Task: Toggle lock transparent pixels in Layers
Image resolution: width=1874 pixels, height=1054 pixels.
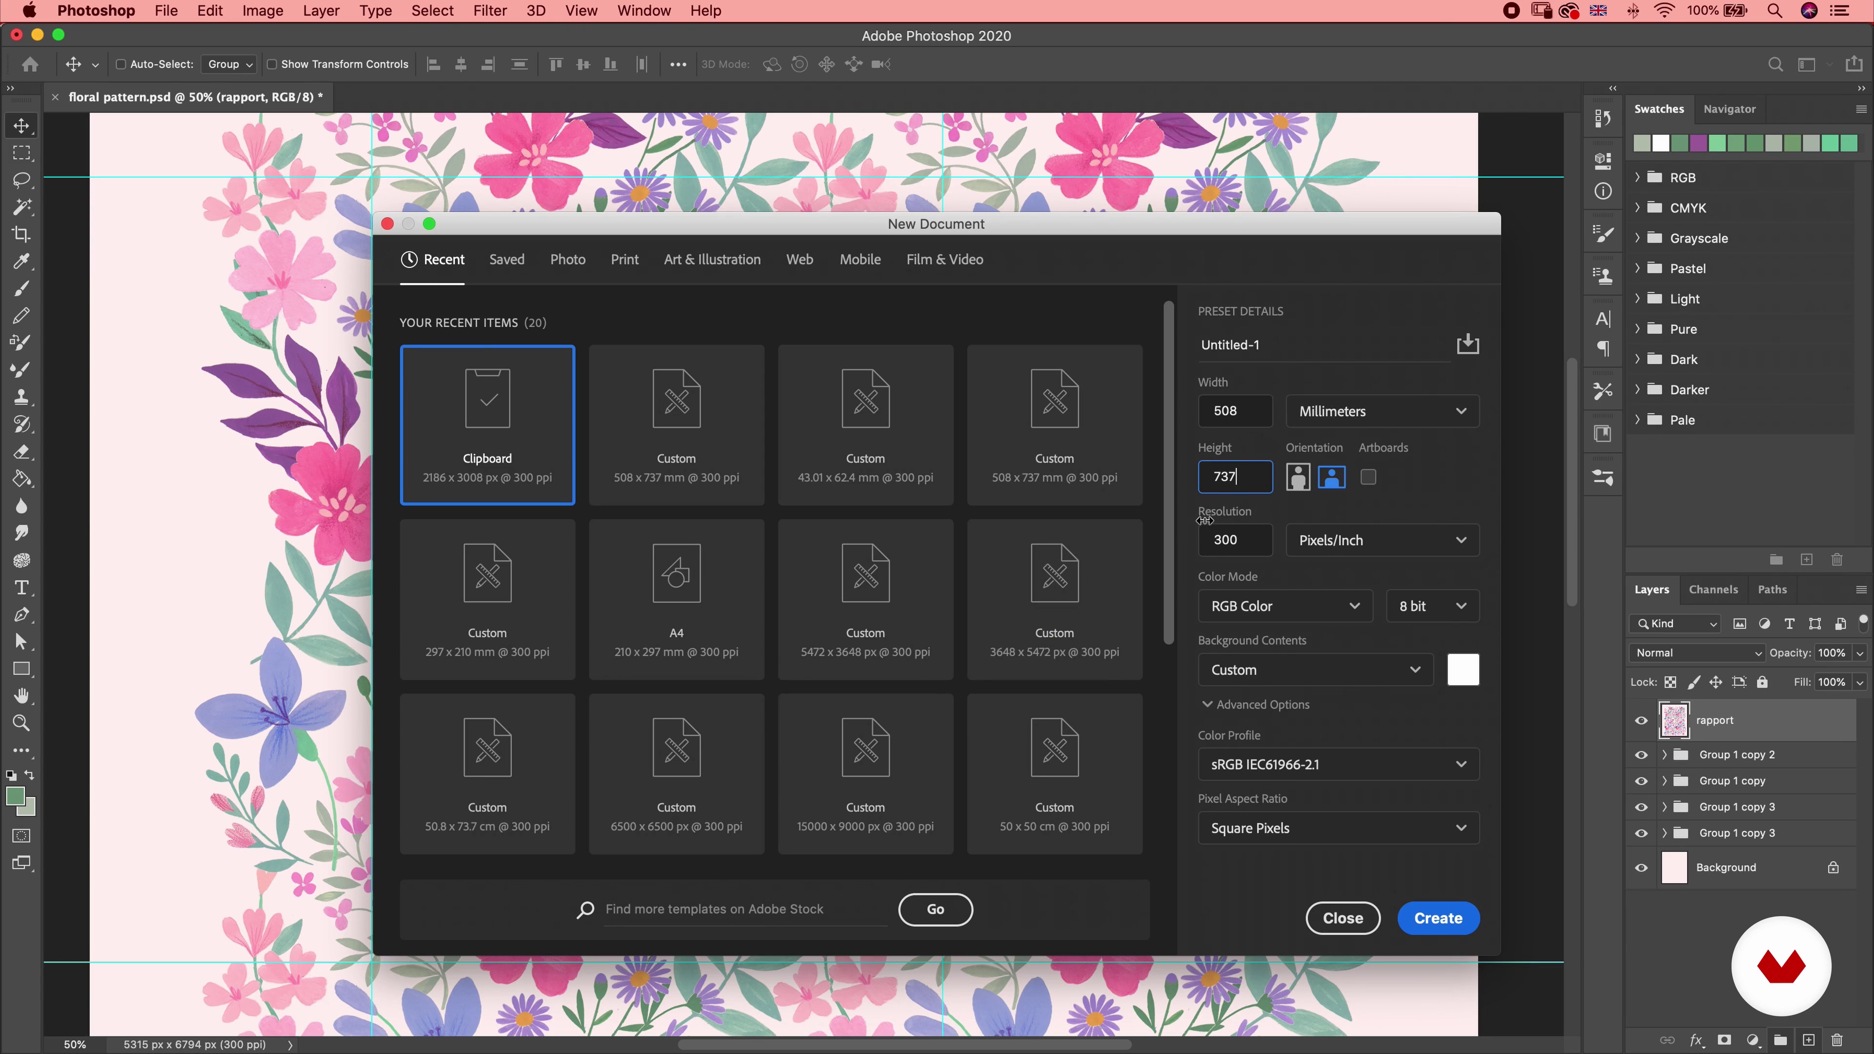Action: point(1670,682)
